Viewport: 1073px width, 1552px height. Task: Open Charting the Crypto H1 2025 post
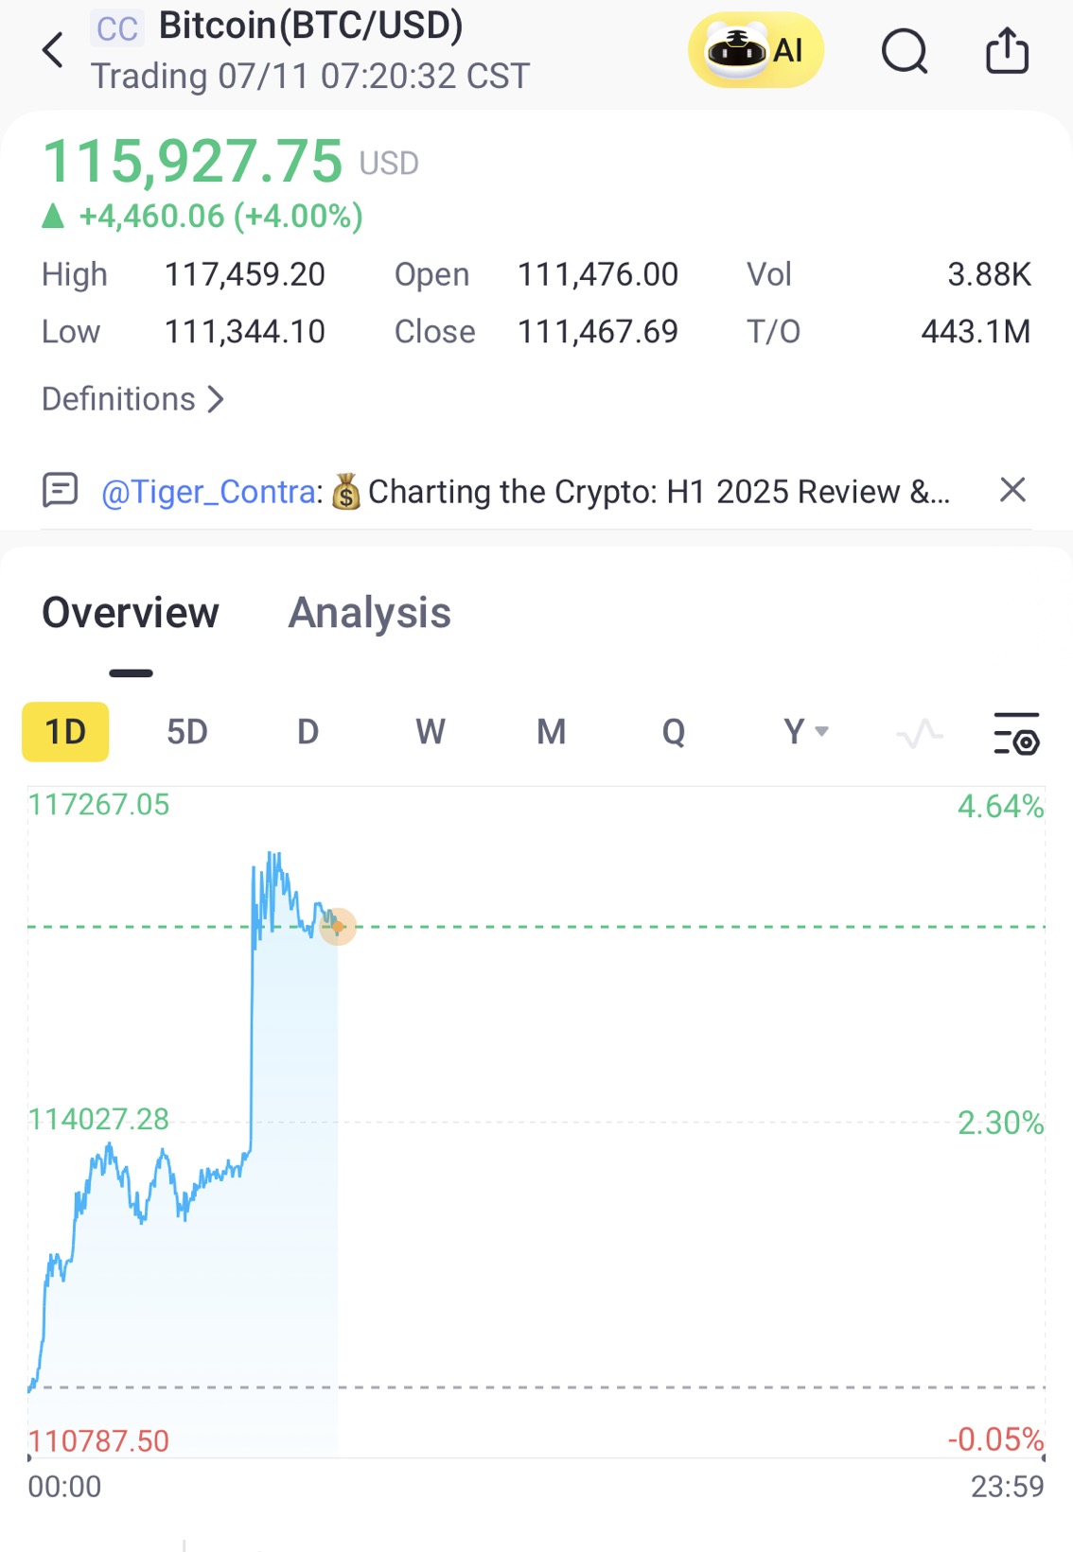click(658, 492)
